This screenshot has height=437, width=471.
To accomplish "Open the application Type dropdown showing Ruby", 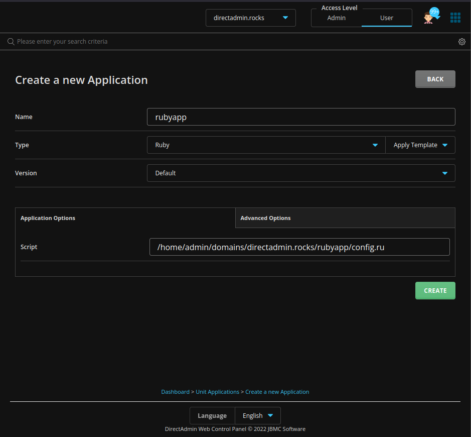I will 265,145.
